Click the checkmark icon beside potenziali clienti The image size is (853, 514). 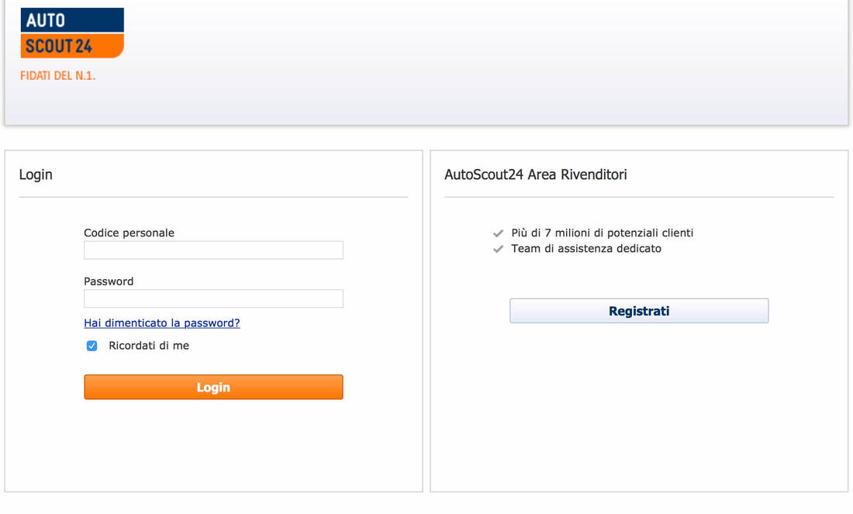coord(498,233)
